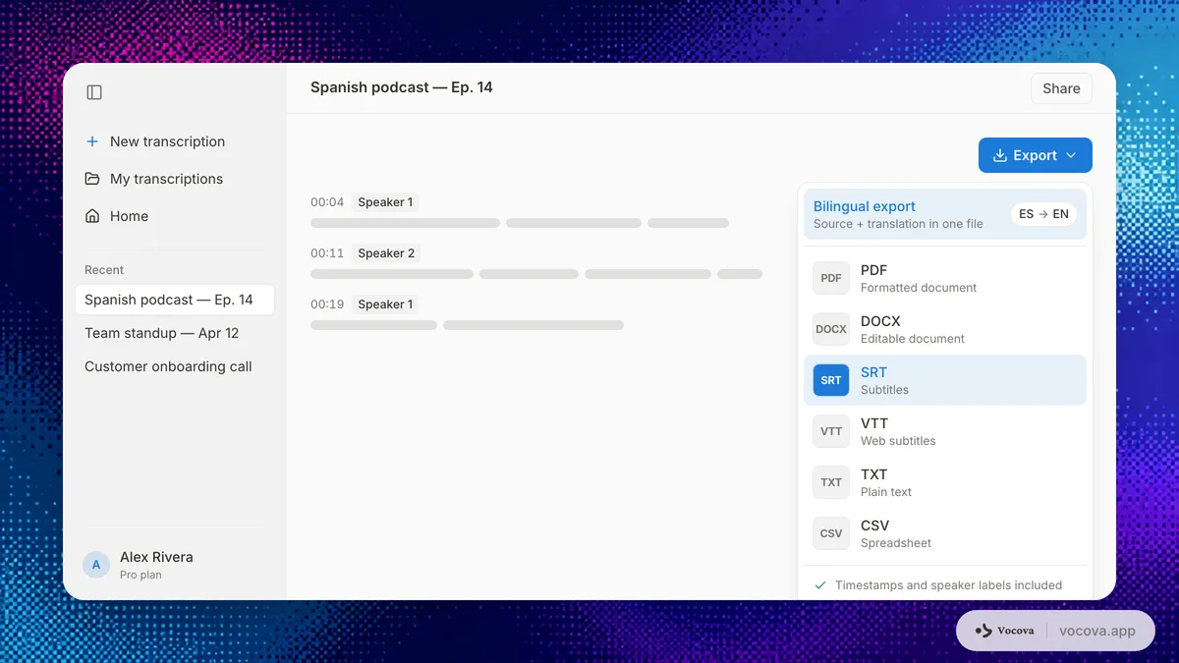This screenshot has width=1179, height=663.
Task: Select the Bilingual export option
Action: point(945,214)
